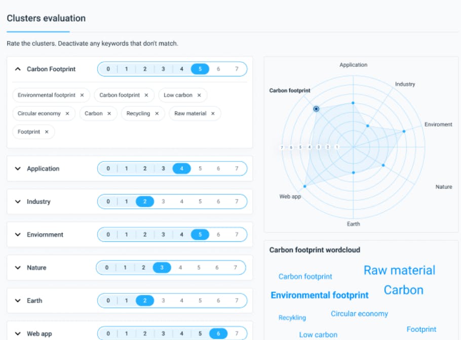Select the Nature radar axis label
The height and width of the screenshot is (340, 461).
pyautogui.click(x=444, y=187)
